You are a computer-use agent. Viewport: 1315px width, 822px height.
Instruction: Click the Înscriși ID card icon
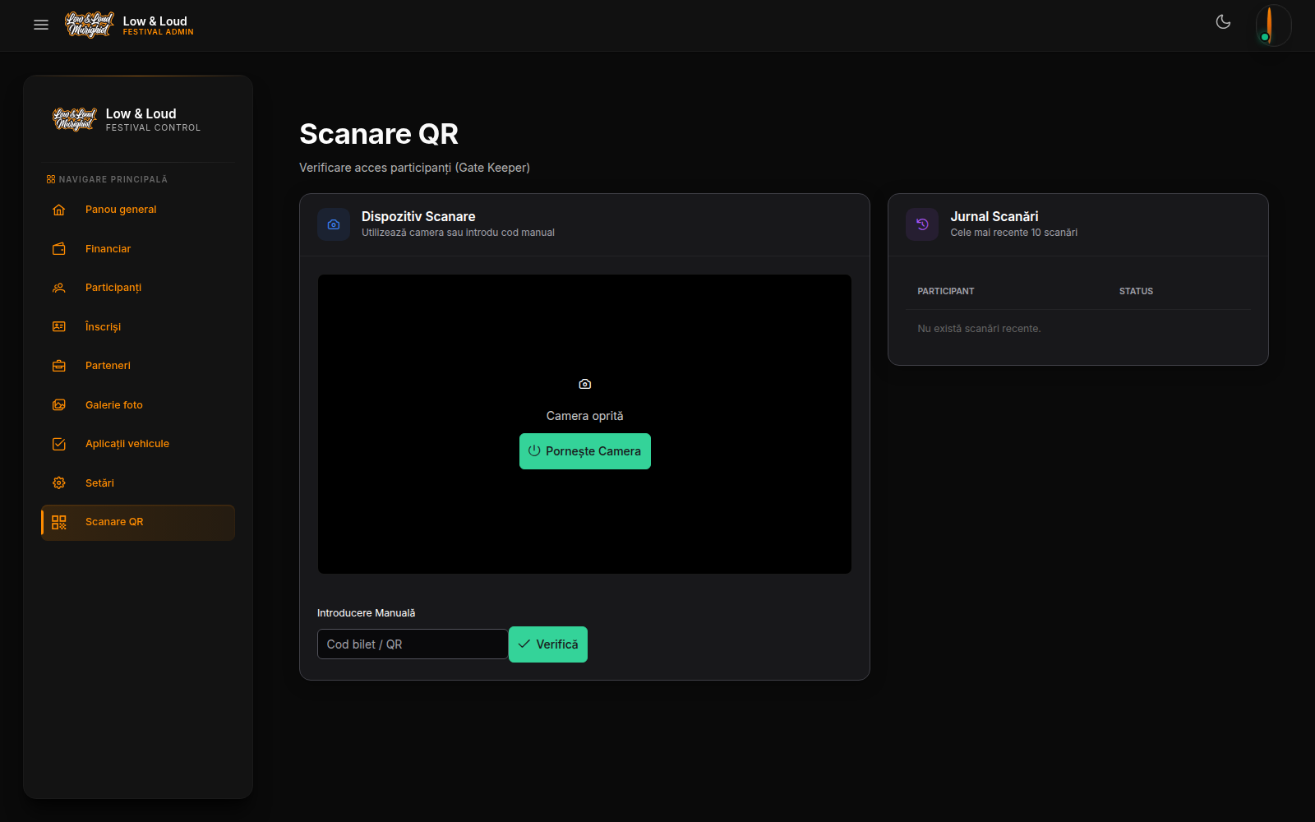click(59, 327)
